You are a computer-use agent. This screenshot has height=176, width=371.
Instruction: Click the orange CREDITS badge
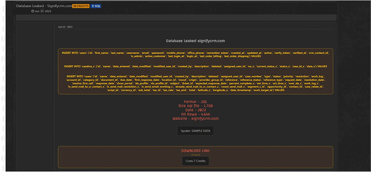tap(81, 6)
